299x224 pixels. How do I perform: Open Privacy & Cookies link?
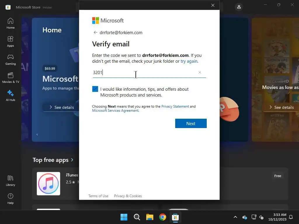coord(128,196)
